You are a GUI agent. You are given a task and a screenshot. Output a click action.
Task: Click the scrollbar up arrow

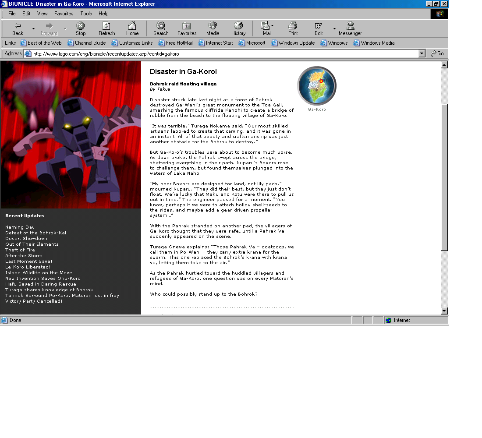tap(444, 65)
